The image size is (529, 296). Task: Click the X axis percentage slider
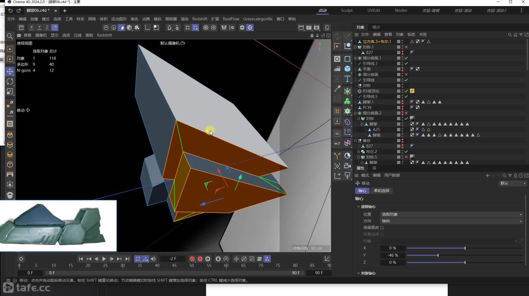tap(465, 248)
